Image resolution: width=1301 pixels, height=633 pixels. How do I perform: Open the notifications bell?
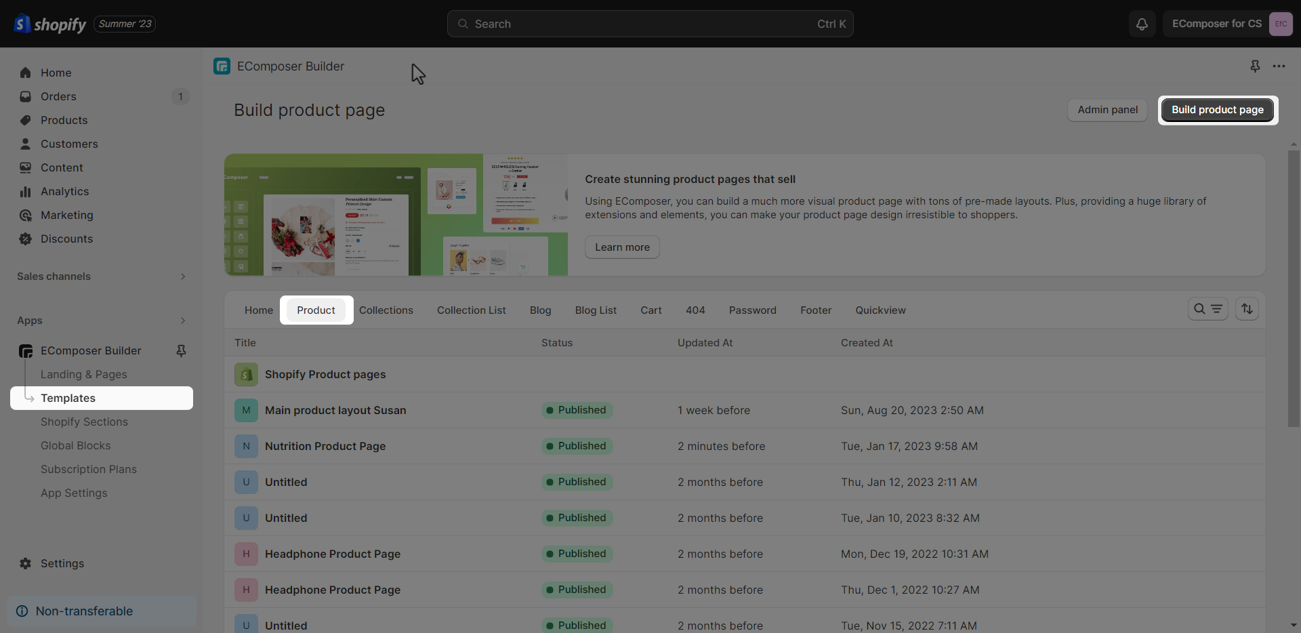(x=1142, y=24)
